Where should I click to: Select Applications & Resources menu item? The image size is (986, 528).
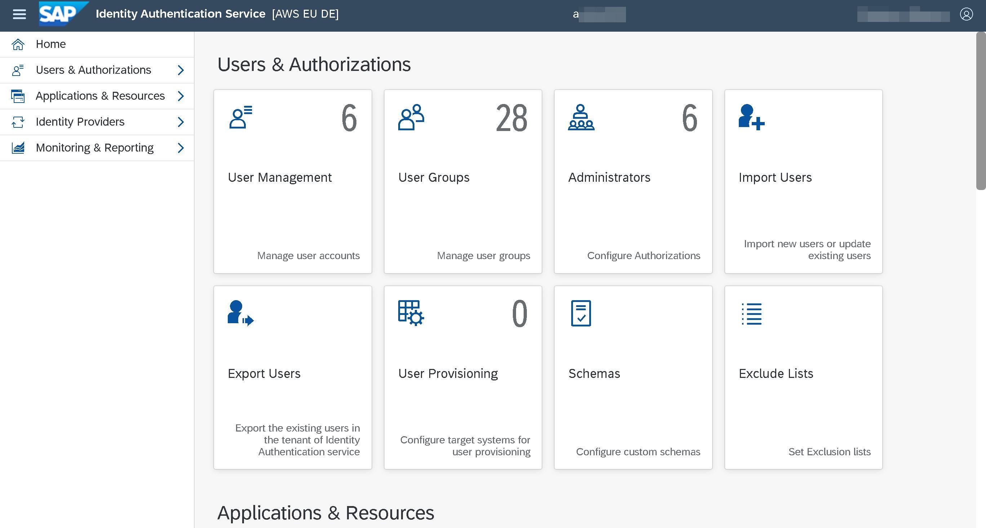pyautogui.click(x=97, y=96)
